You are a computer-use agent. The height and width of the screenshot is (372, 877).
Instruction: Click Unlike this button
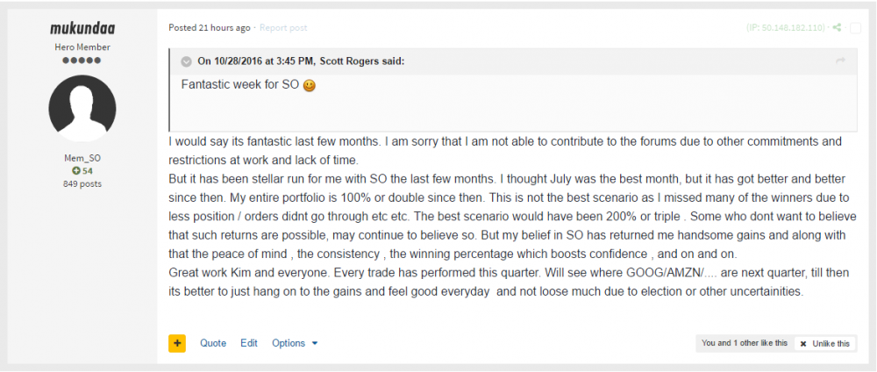pyautogui.click(x=825, y=343)
